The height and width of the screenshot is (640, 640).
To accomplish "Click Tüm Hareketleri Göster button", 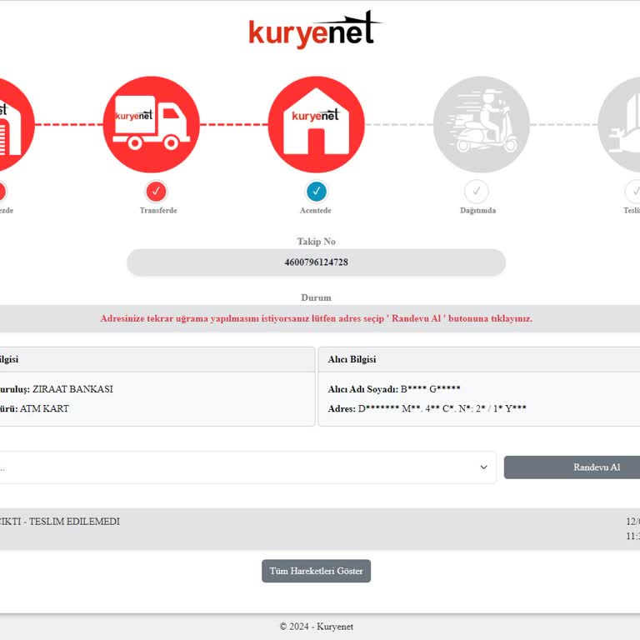I will click(317, 571).
